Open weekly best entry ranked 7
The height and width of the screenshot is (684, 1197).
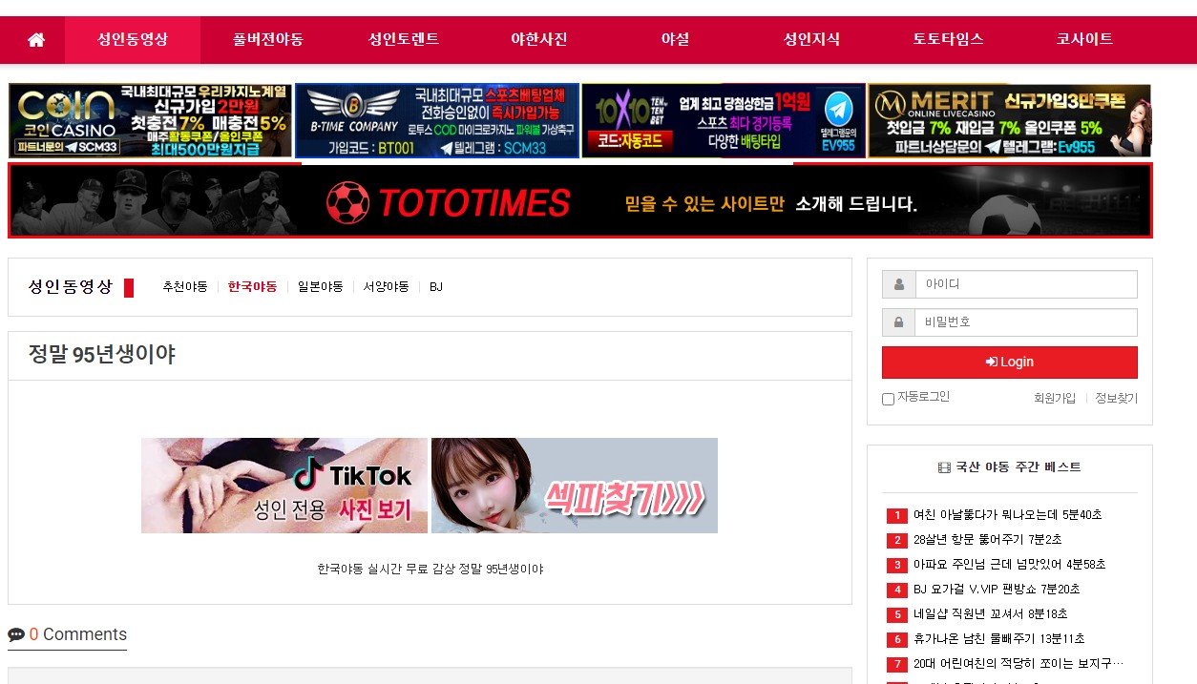[1018, 664]
